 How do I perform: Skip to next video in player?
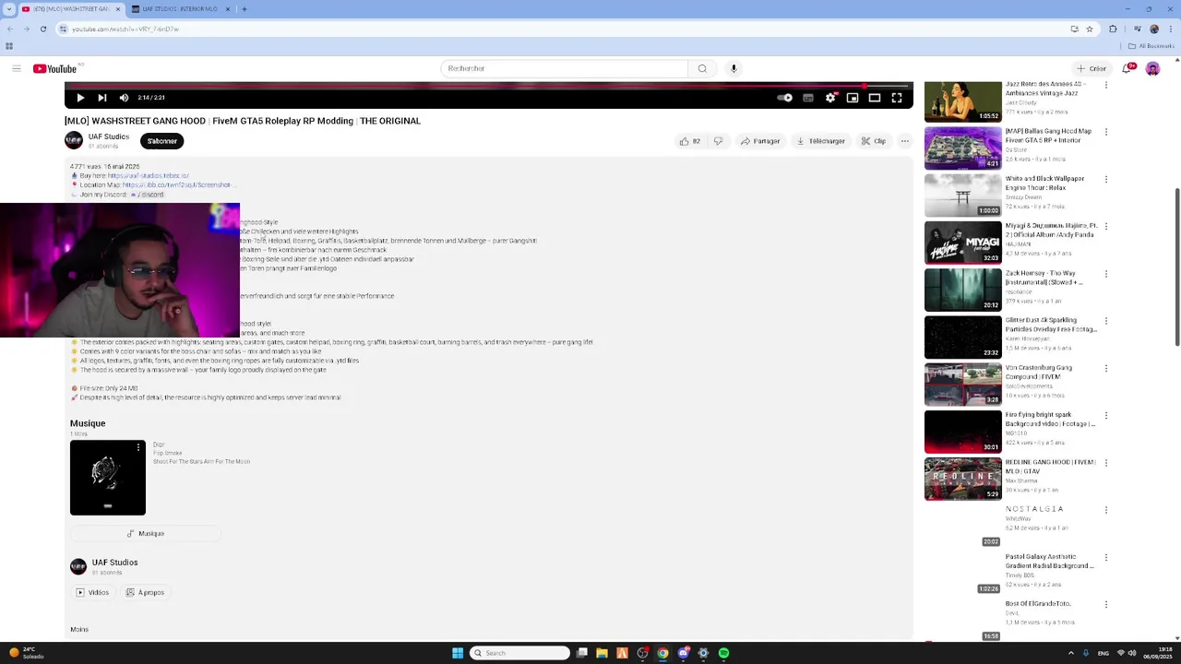[x=102, y=98]
